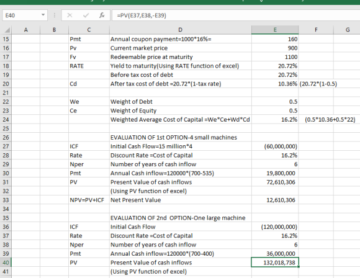Click the 'We' label cell

[x=89, y=102]
